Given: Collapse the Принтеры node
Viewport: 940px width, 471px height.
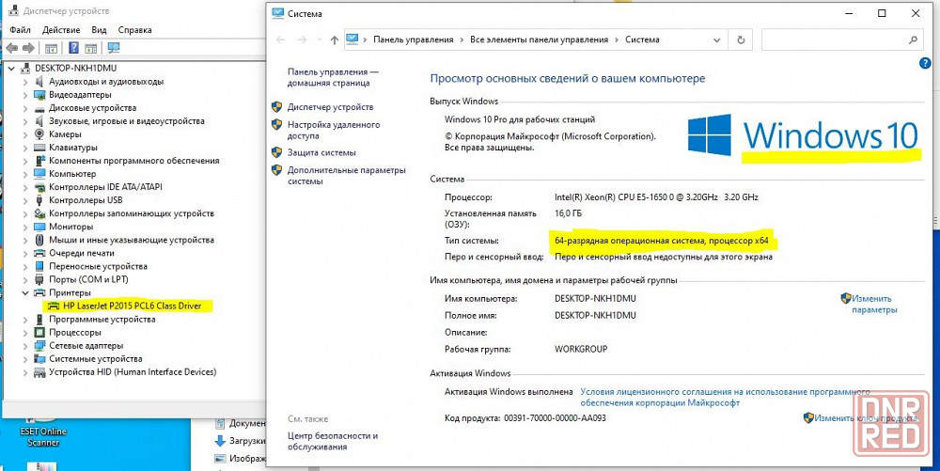Looking at the screenshot, I should (x=25, y=293).
